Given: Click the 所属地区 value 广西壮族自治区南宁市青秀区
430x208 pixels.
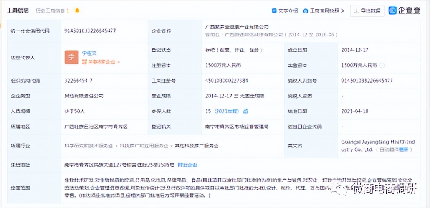Looking at the screenshot, I should (x=96, y=127).
